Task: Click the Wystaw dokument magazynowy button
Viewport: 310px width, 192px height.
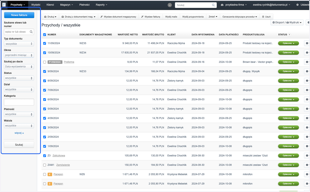Action: pos(118,17)
